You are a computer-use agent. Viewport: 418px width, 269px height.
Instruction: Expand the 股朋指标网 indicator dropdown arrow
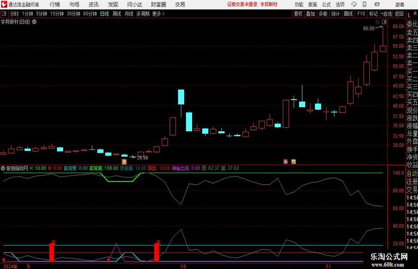pyautogui.click(x=3, y=168)
